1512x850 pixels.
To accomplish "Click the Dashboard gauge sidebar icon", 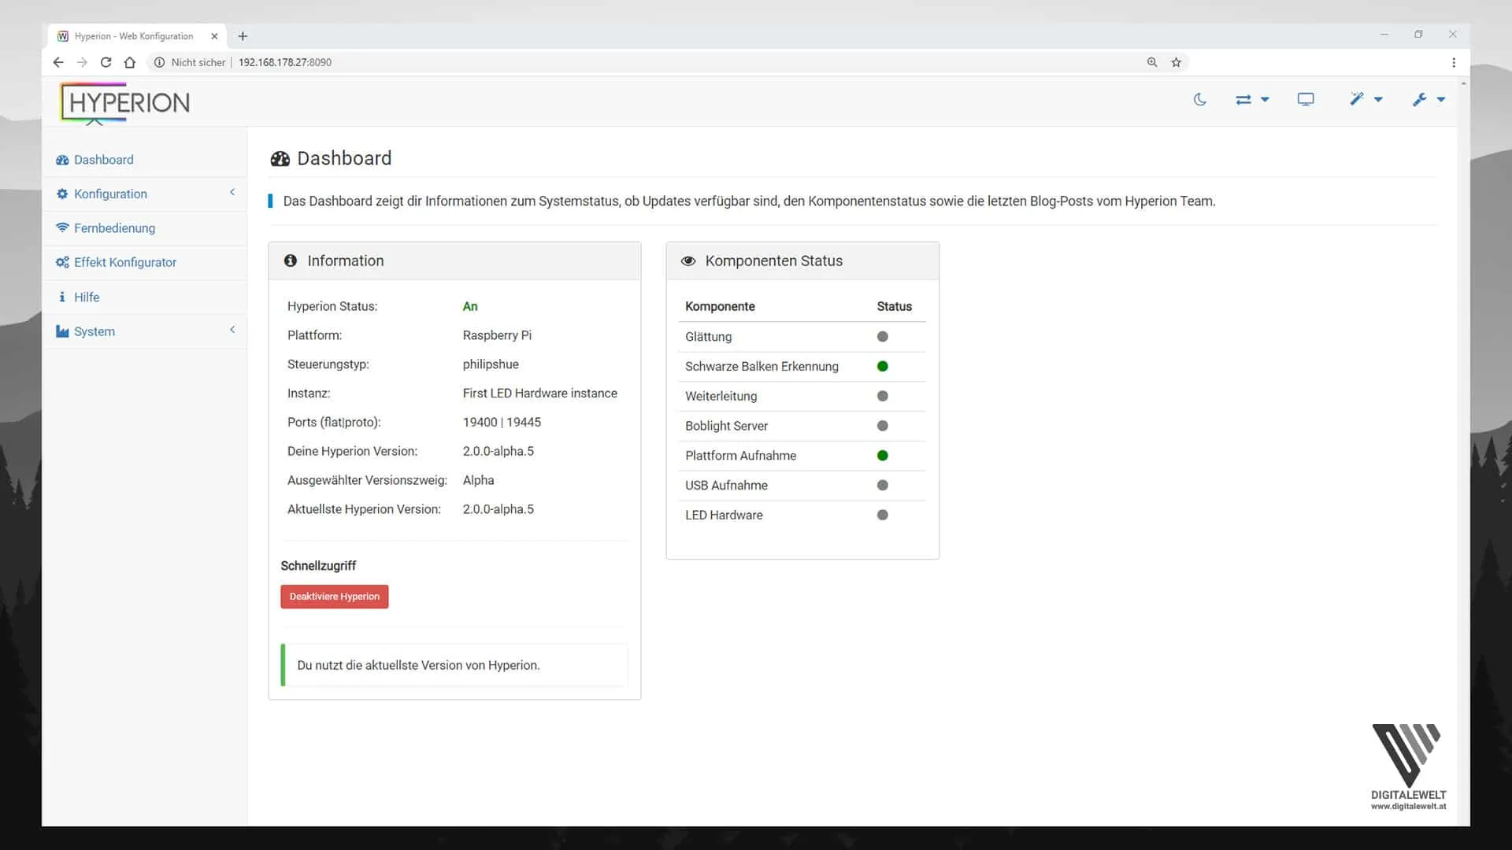I will tap(62, 160).
